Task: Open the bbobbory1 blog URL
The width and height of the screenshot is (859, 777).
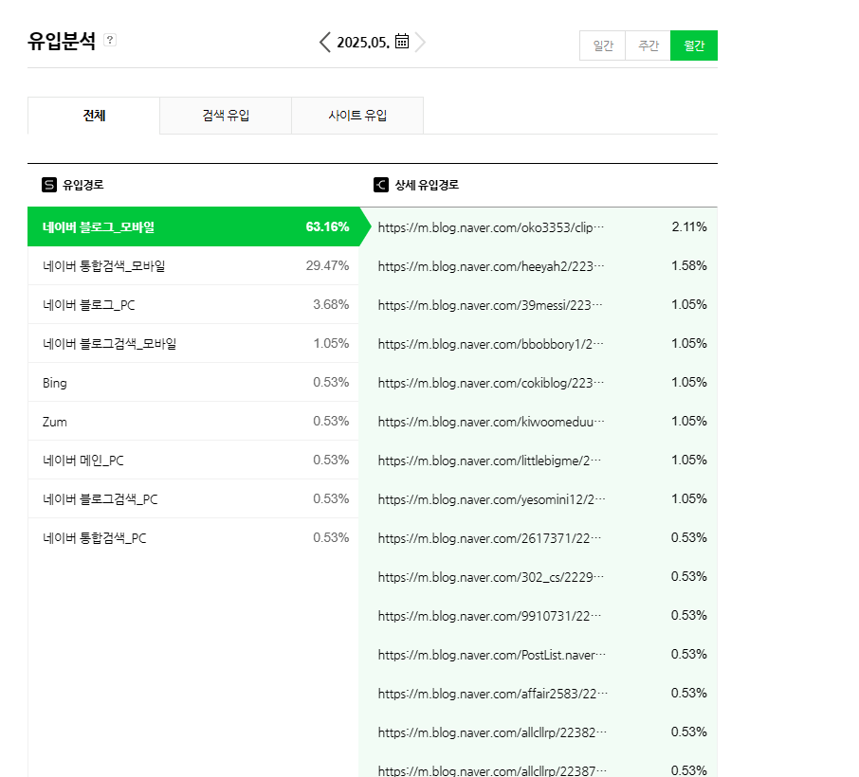Action: click(491, 344)
